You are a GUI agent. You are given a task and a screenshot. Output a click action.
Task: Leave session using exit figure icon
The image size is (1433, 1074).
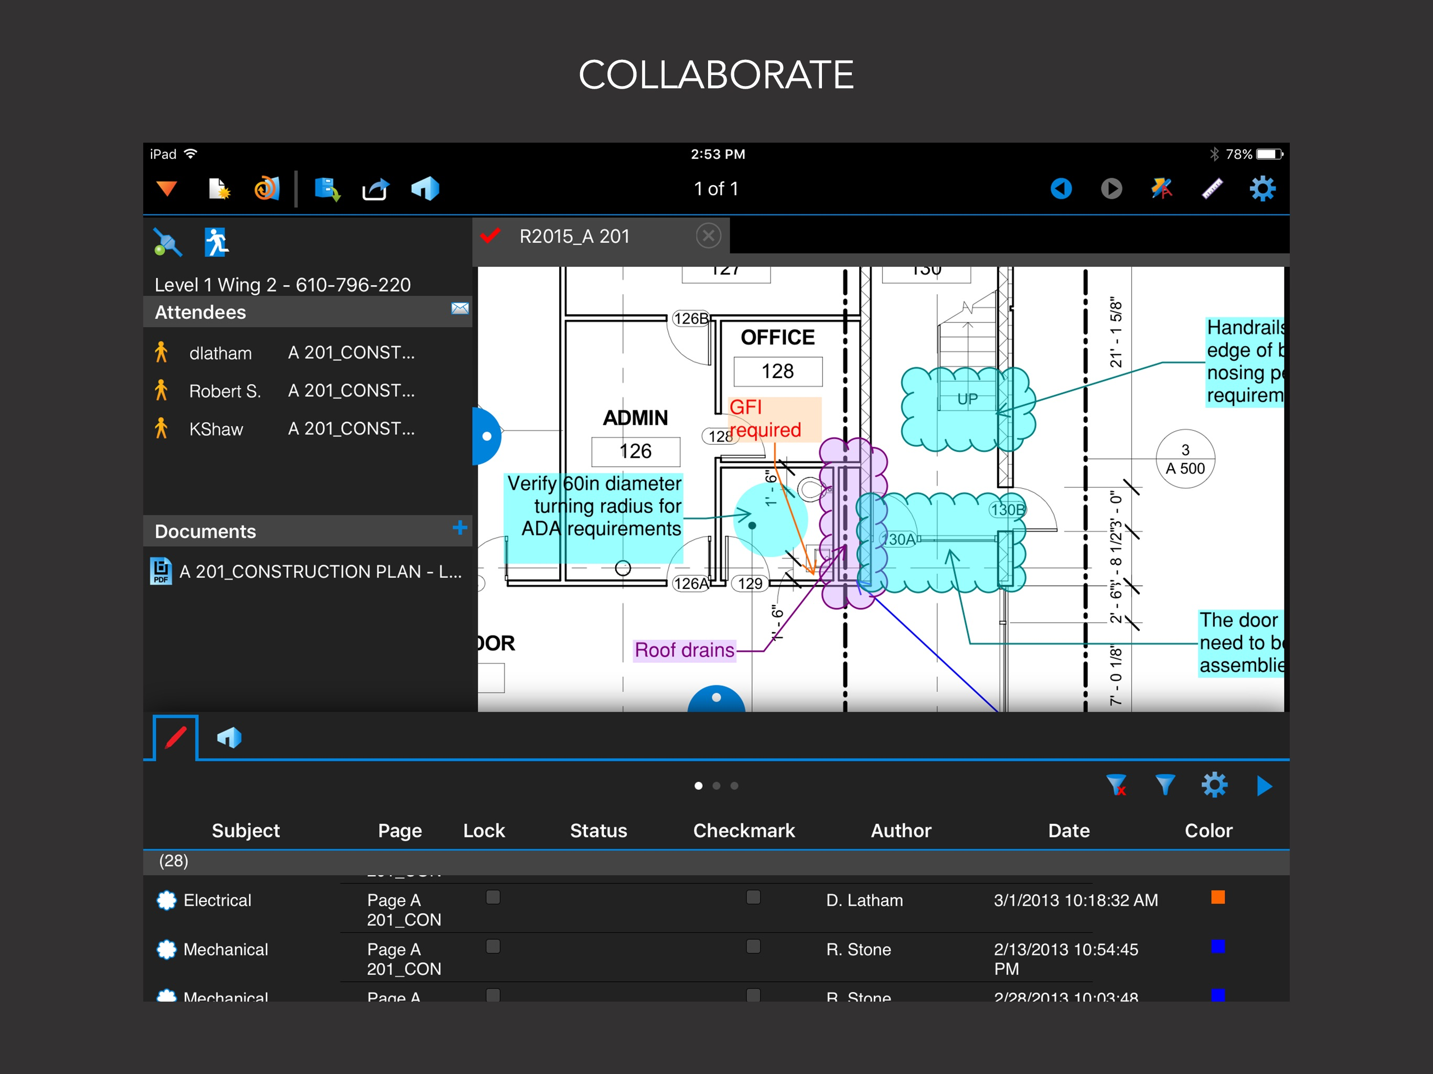click(x=216, y=242)
